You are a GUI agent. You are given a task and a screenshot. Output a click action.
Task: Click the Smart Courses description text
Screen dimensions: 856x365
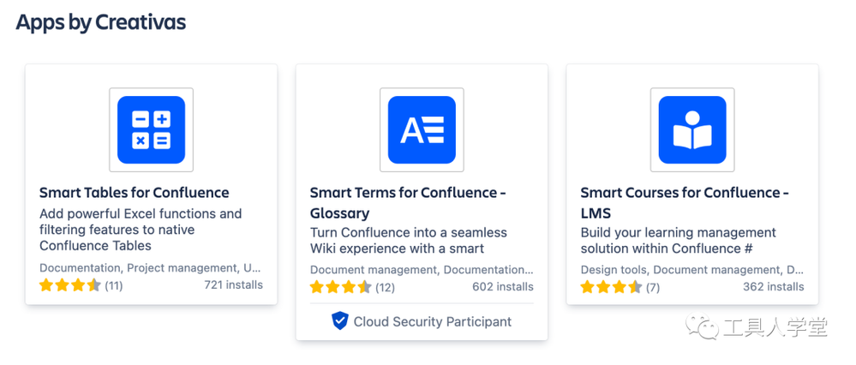pyautogui.click(x=678, y=240)
